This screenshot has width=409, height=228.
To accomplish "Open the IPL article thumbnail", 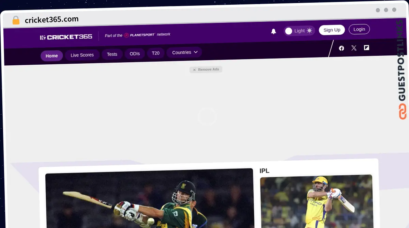I will [316, 201].
